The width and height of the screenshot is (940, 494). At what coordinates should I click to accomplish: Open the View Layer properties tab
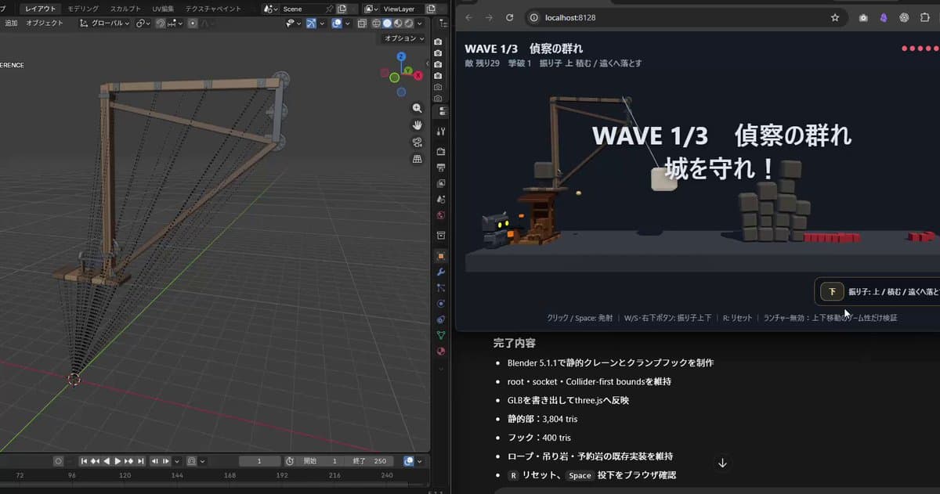[x=441, y=183]
